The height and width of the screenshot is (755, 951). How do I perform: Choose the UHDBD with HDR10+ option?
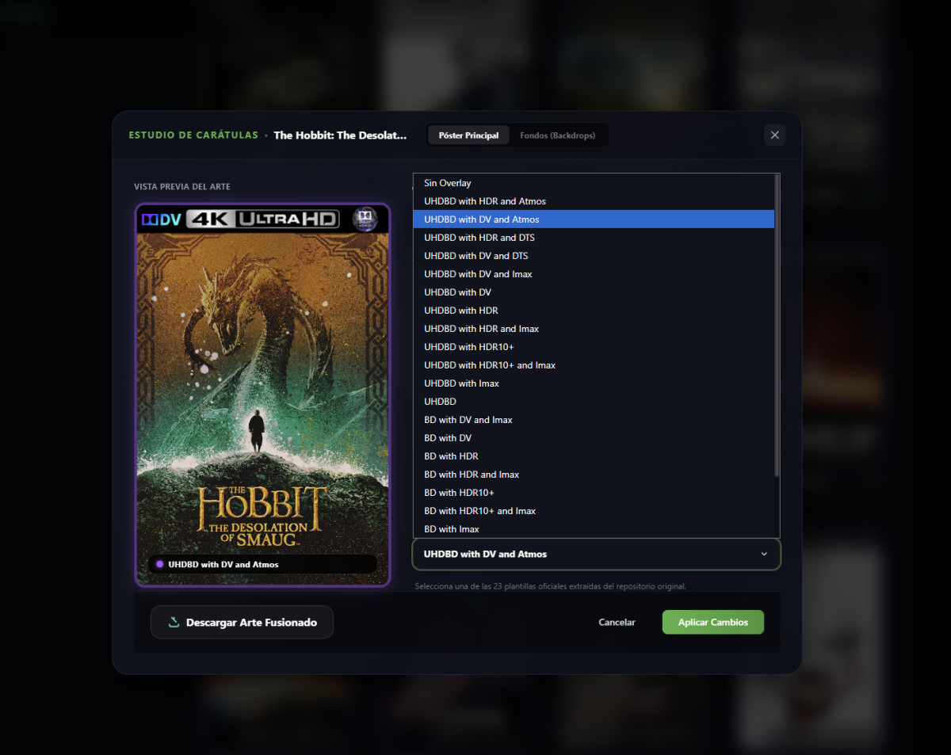[x=594, y=347]
